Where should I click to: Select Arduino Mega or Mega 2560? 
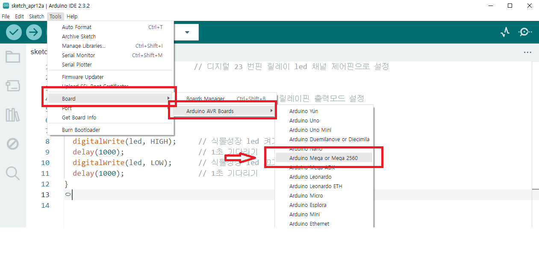point(324,158)
